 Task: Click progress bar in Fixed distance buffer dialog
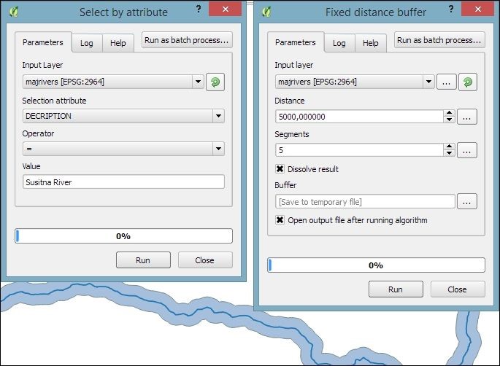click(x=376, y=265)
